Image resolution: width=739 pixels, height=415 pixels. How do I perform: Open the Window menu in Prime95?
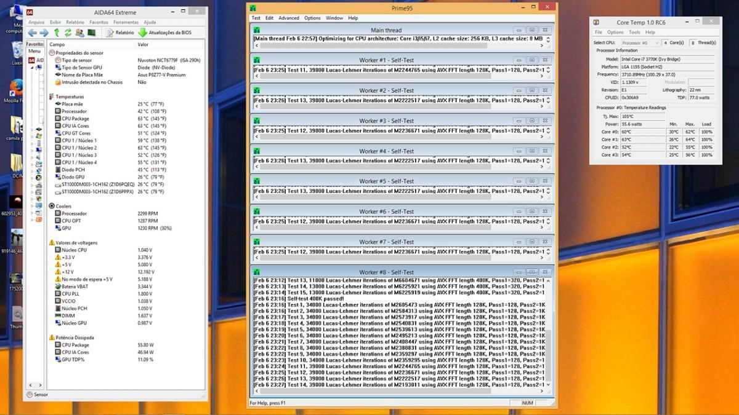coord(334,18)
